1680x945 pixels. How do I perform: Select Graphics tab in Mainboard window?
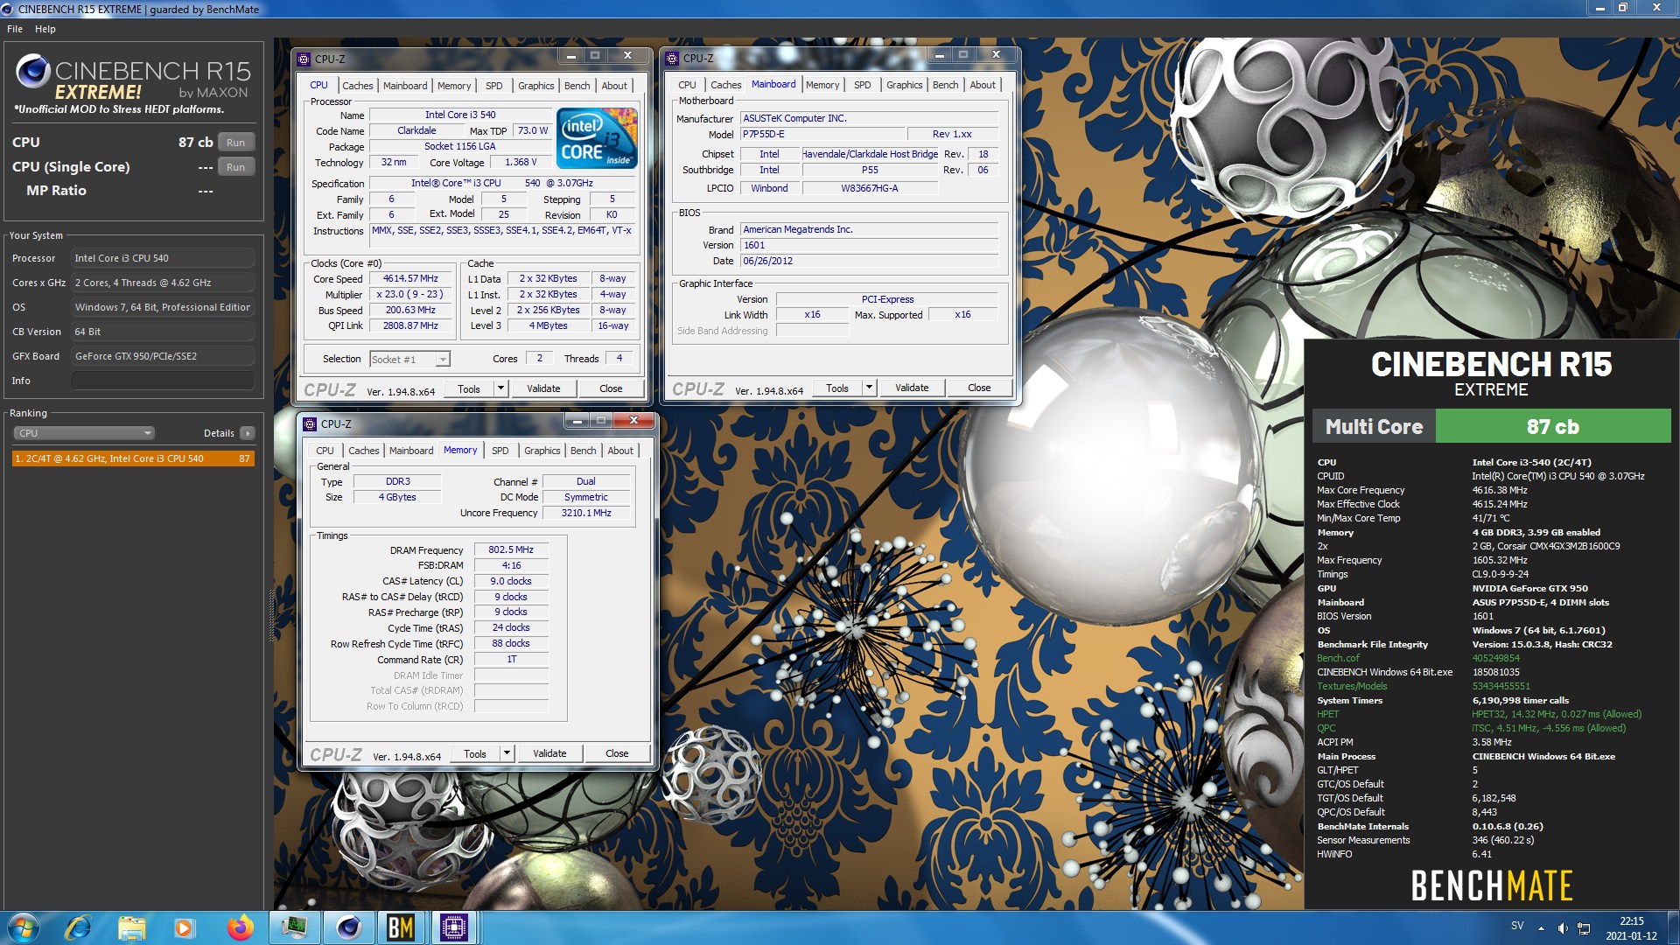point(904,85)
